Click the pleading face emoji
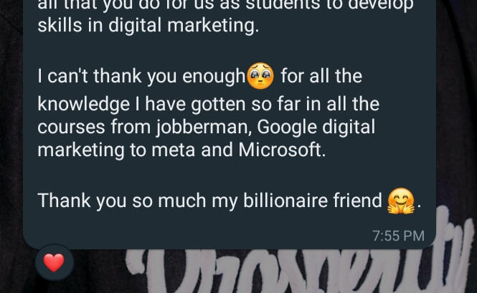This screenshot has height=293, width=477. [260, 76]
